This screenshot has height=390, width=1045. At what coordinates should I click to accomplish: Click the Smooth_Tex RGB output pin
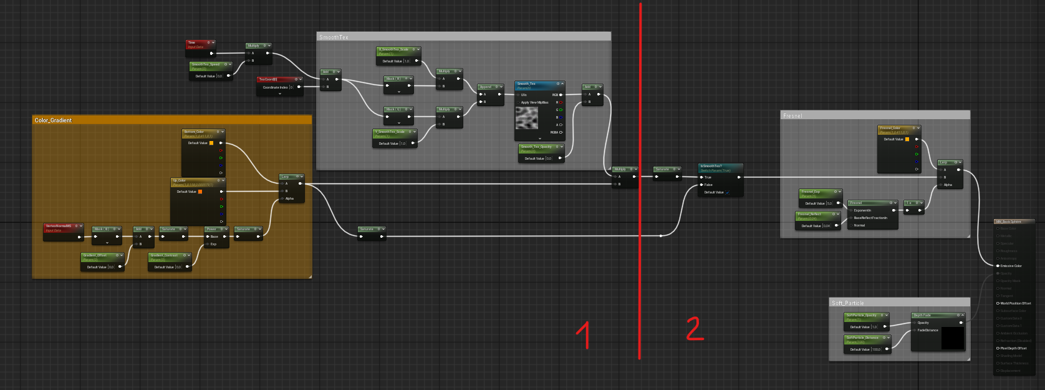[x=561, y=95]
